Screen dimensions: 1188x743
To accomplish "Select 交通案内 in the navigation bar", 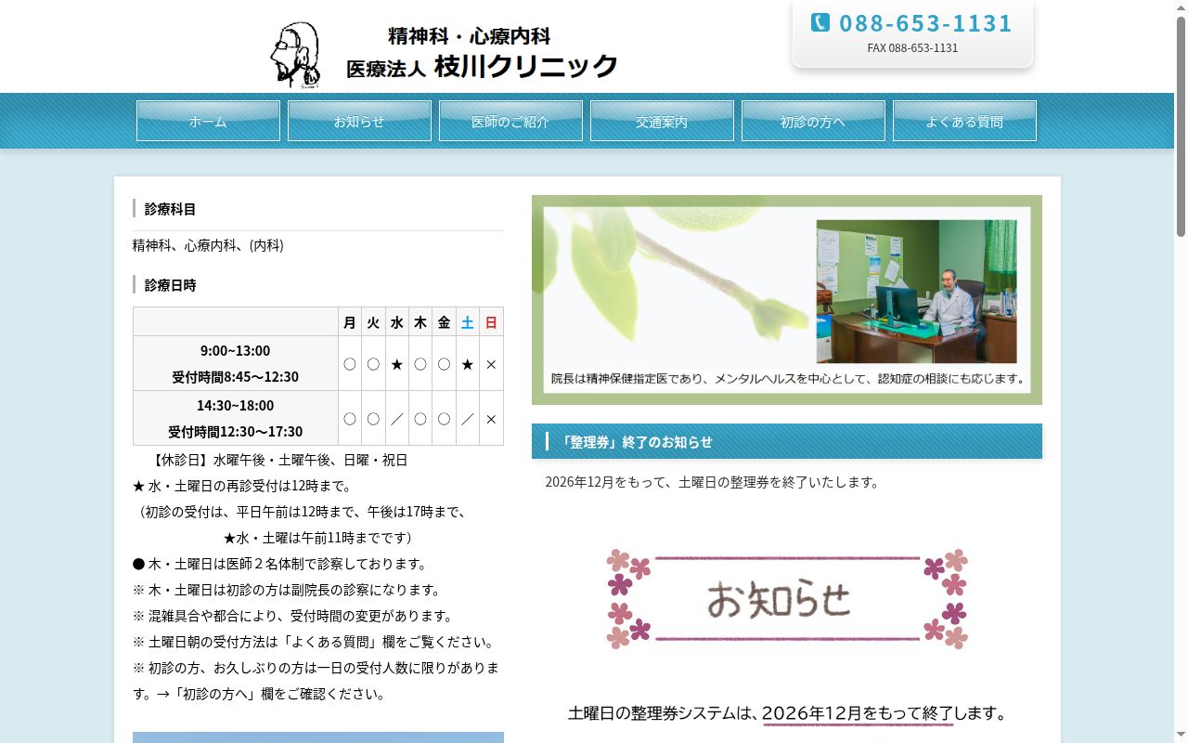I will tap(662, 121).
